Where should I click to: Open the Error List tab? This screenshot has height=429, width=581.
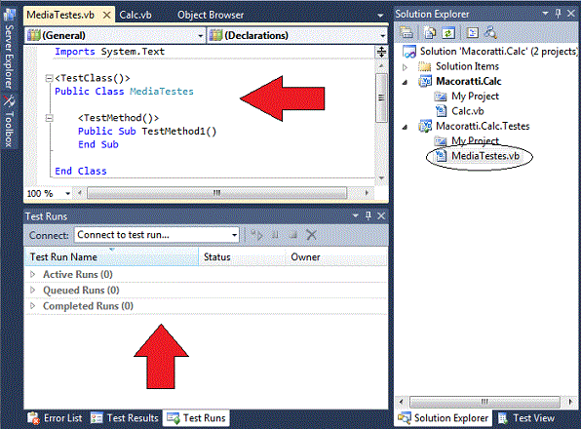[56, 418]
